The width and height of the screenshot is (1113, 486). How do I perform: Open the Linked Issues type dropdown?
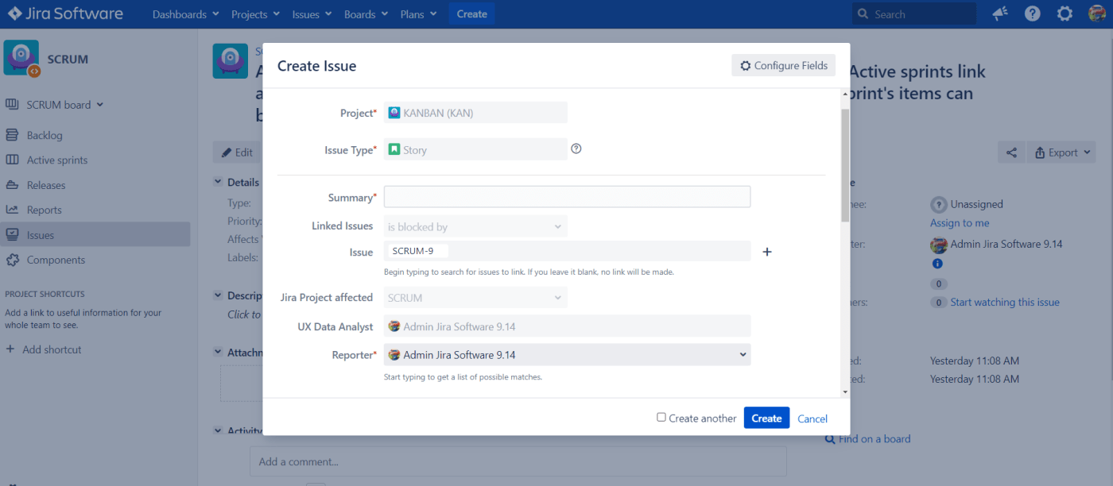tap(475, 226)
